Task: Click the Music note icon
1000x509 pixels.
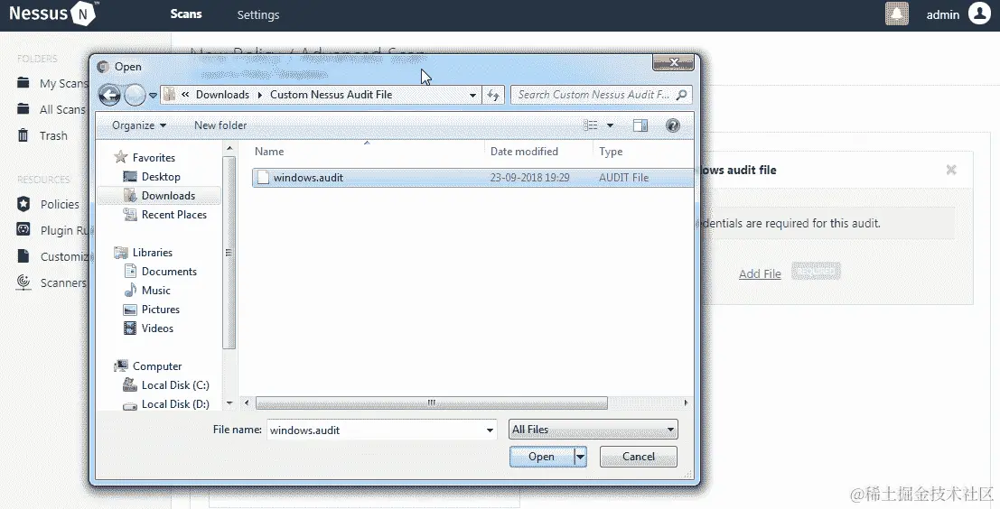Action: tap(130, 290)
